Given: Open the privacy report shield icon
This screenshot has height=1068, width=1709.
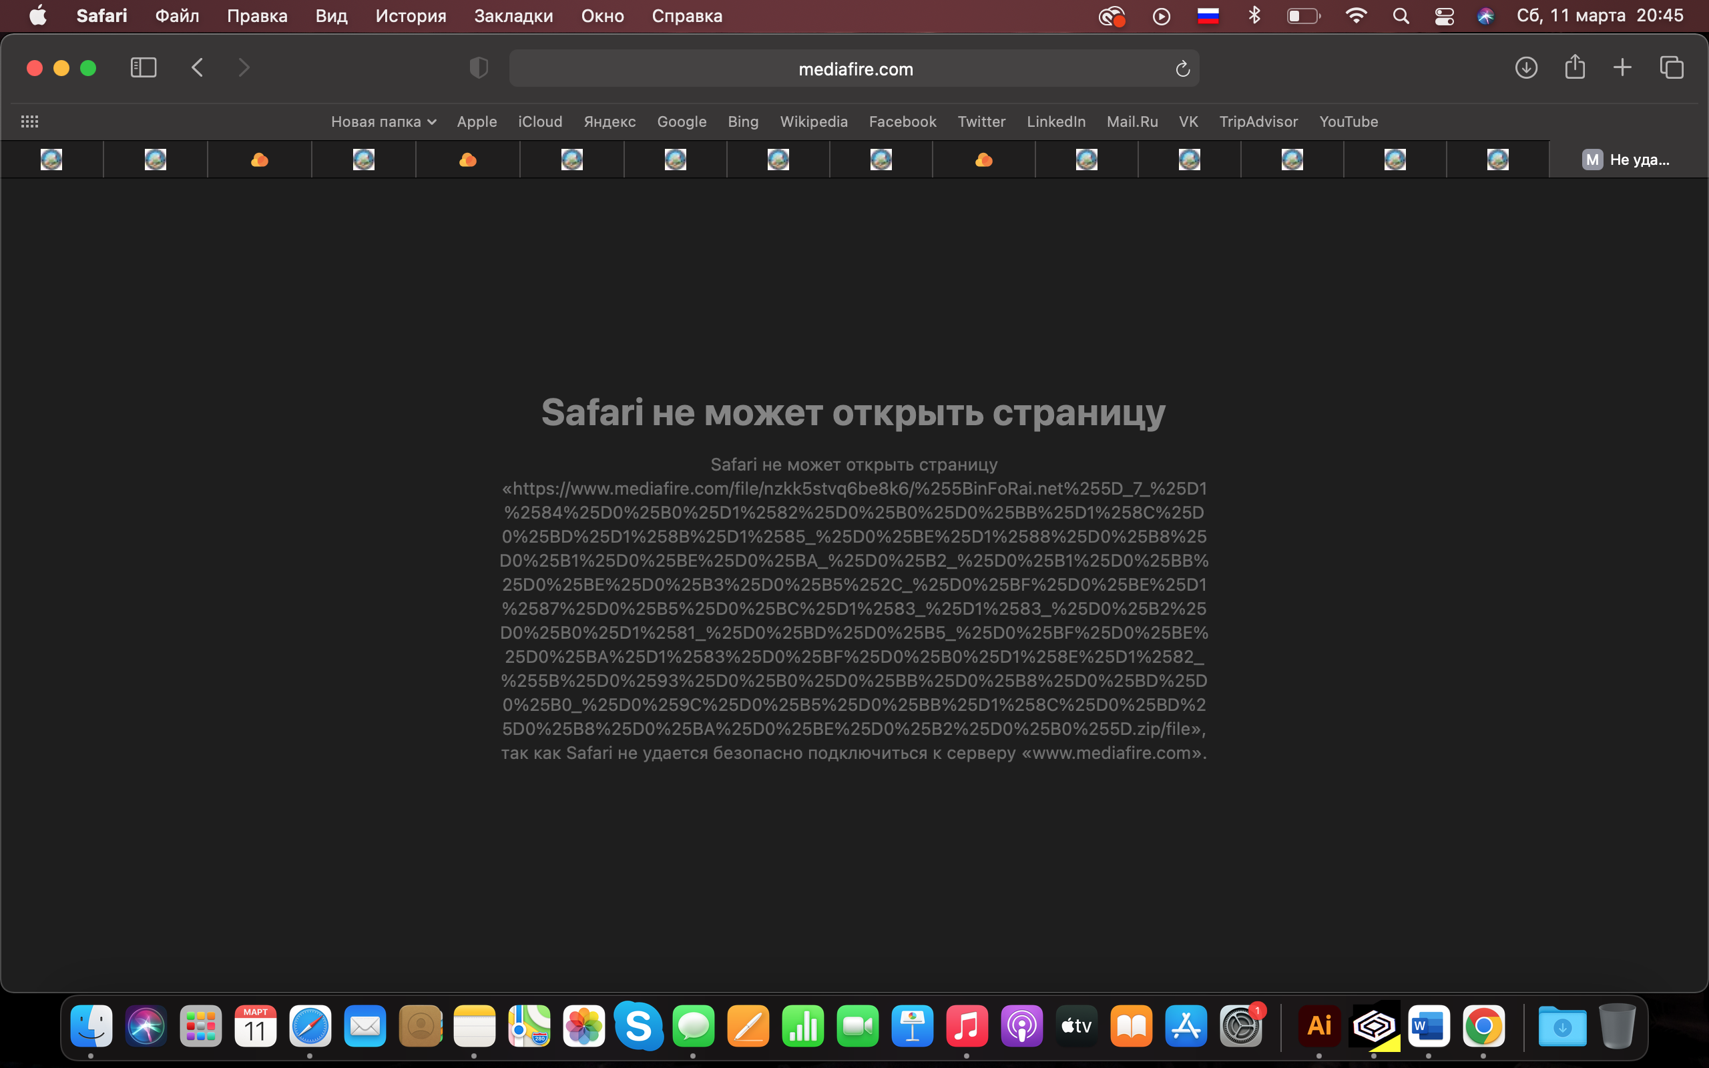Looking at the screenshot, I should pyautogui.click(x=479, y=68).
